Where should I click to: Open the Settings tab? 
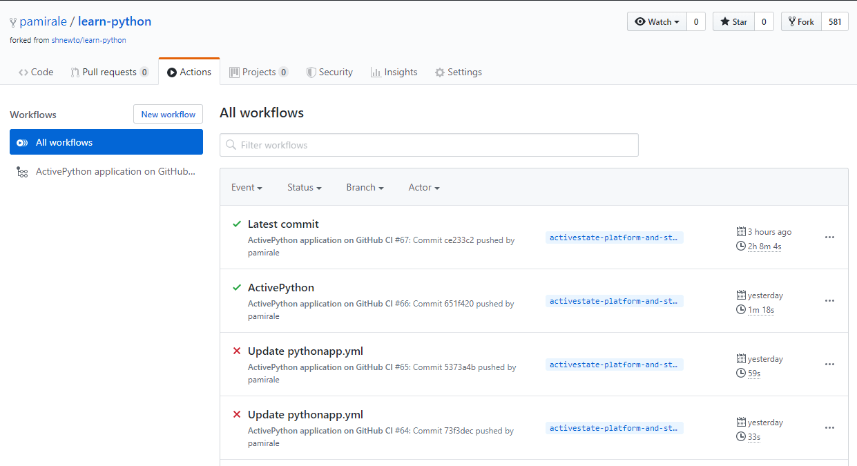[x=458, y=72]
